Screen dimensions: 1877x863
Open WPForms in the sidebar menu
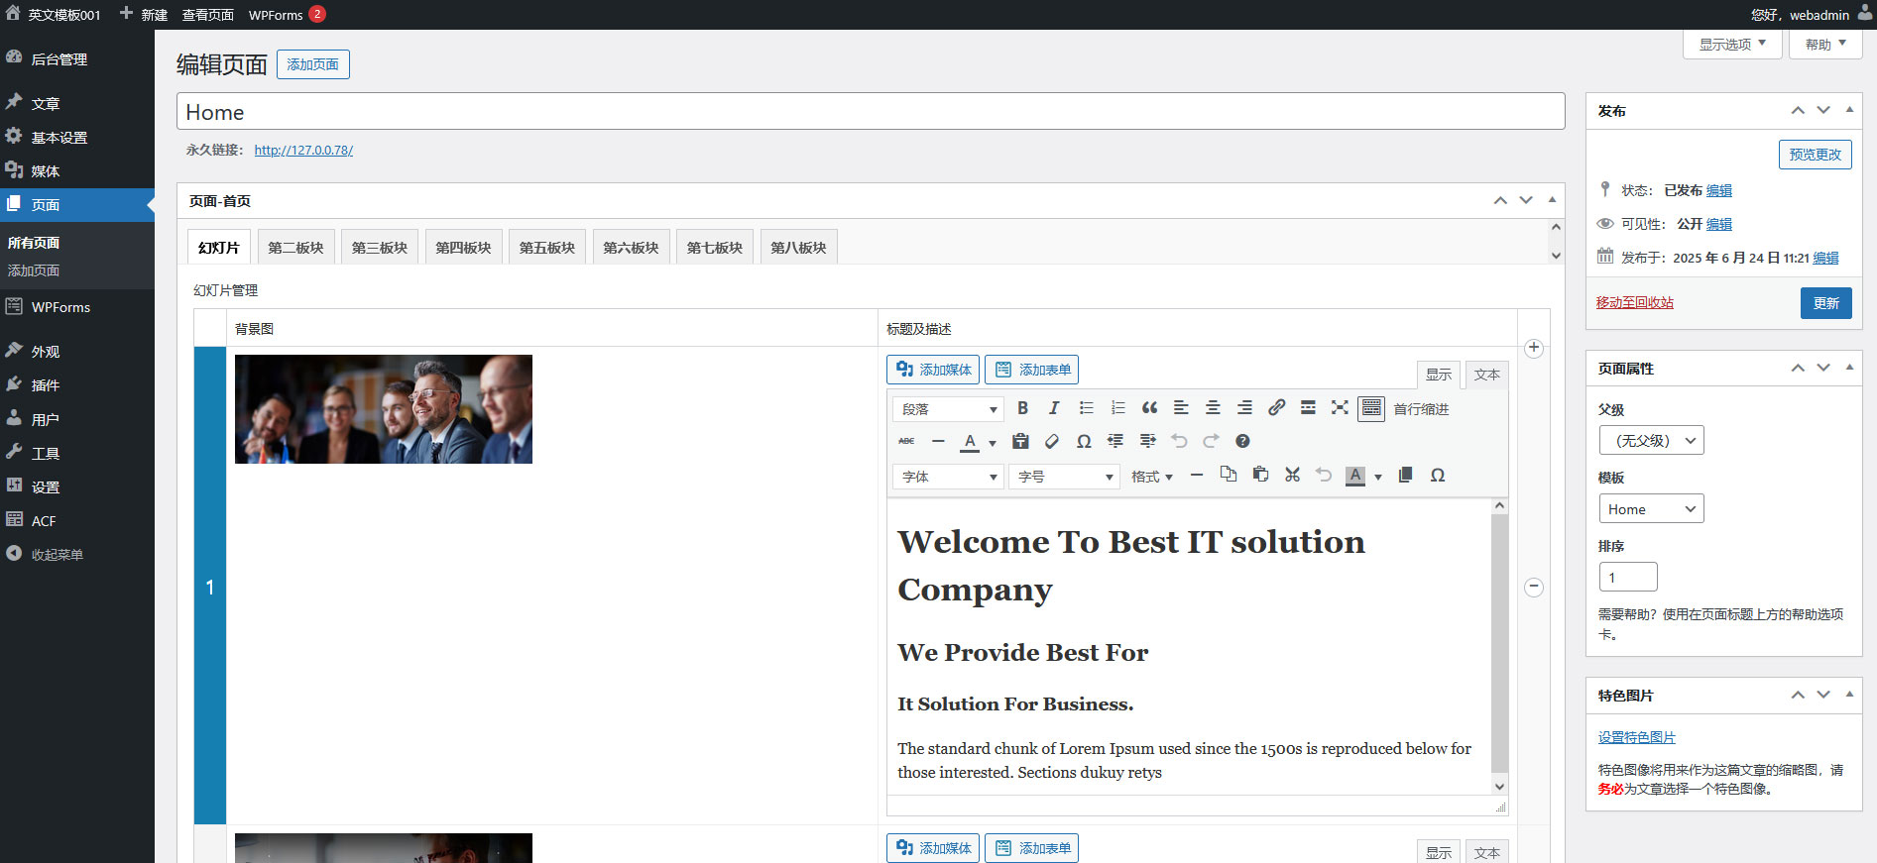pyautogui.click(x=60, y=307)
